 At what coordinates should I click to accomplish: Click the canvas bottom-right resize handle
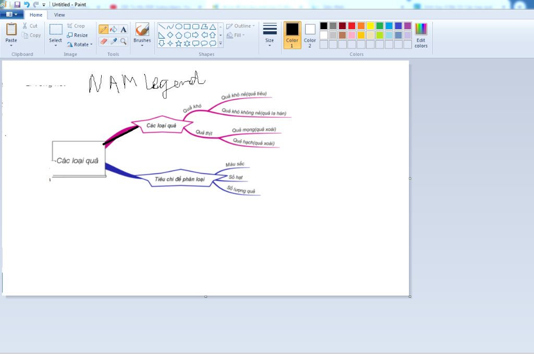coord(410,297)
